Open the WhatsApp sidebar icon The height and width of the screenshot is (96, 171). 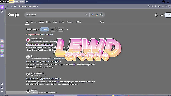coord(2,51)
